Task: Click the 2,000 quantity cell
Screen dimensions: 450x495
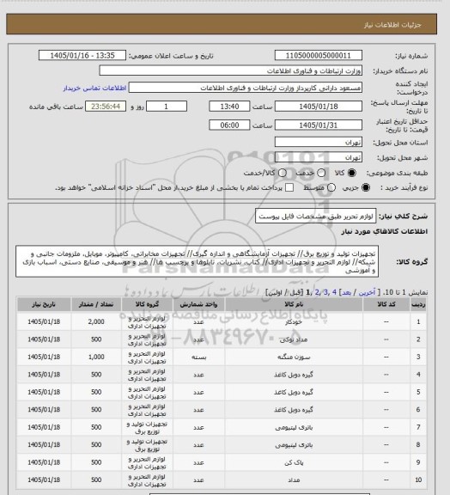Action: tap(96, 321)
